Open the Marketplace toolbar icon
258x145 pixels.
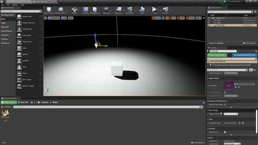coord(95,10)
